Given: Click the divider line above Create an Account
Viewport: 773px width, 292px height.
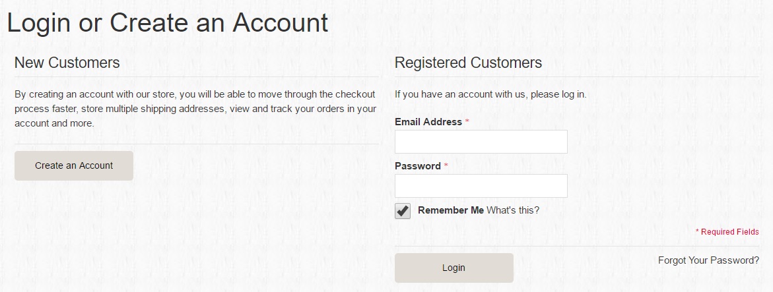Looking at the screenshot, I should (x=196, y=144).
